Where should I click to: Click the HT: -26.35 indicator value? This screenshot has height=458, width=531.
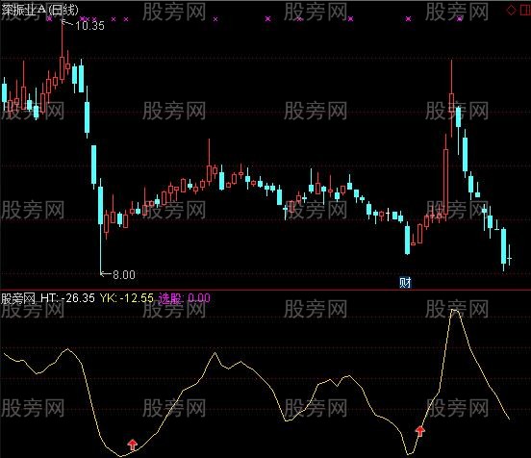[67, 297]
